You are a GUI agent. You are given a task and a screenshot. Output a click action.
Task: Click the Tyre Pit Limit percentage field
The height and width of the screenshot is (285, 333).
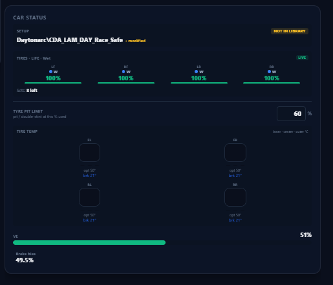tap(291, 113)
